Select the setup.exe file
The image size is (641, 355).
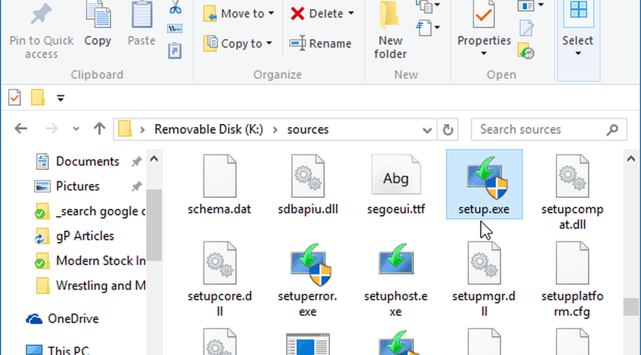pyautogui.click(x=484, y=184)
